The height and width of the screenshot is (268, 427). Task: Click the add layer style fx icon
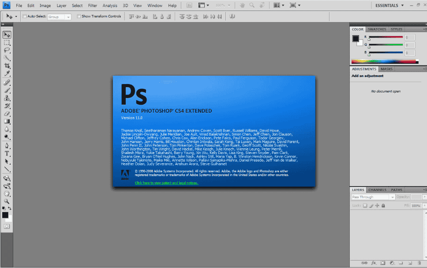pyautogui.click(x=373, y=263)
